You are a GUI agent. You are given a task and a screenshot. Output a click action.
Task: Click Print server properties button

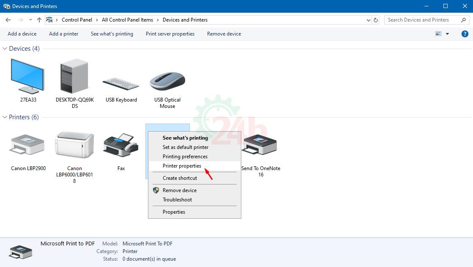pos(170,34)
